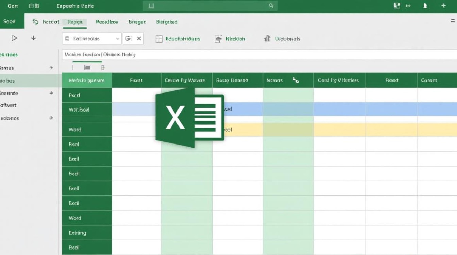Select the Software item in the sidebar
Screen dimensions: 457x255
tap(9, 105)
